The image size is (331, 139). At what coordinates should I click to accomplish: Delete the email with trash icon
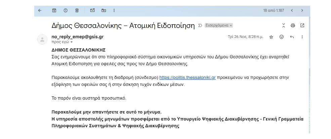tap(77, 10)
